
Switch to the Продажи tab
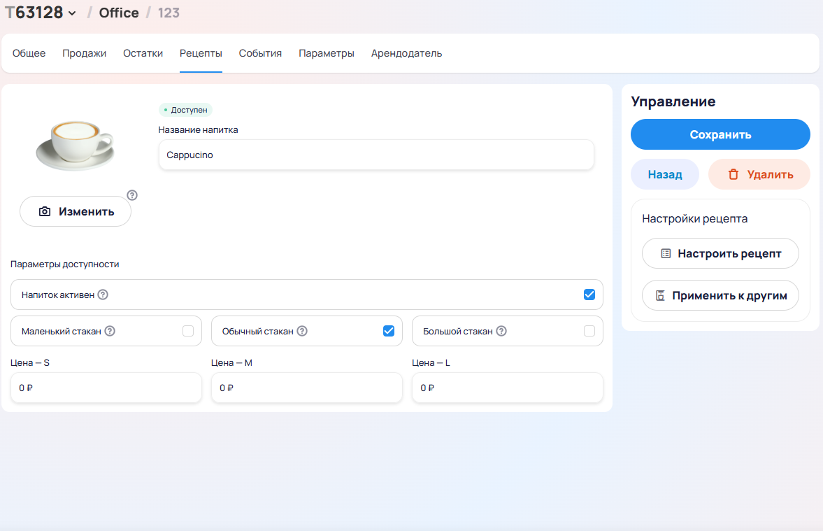pos(84,53)
